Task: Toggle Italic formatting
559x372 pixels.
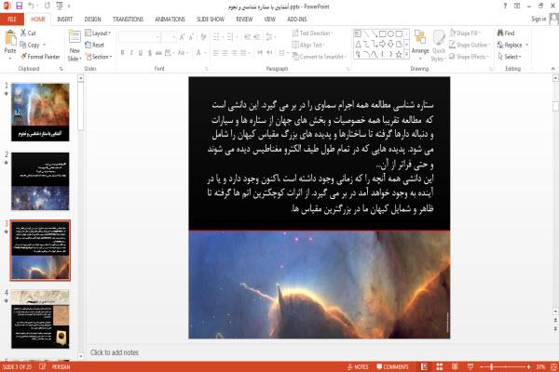Action: pyautogui.click(x=131, y=53)
